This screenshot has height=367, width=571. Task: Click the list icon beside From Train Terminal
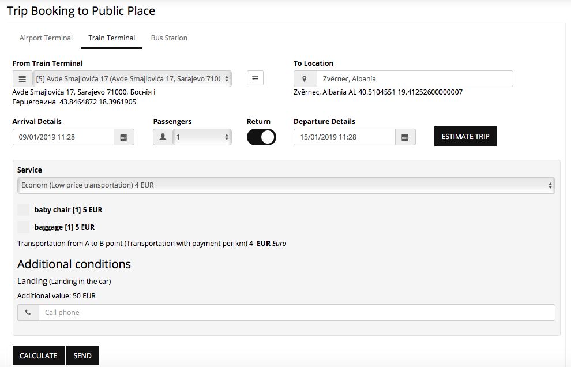[x=22, y=78]
